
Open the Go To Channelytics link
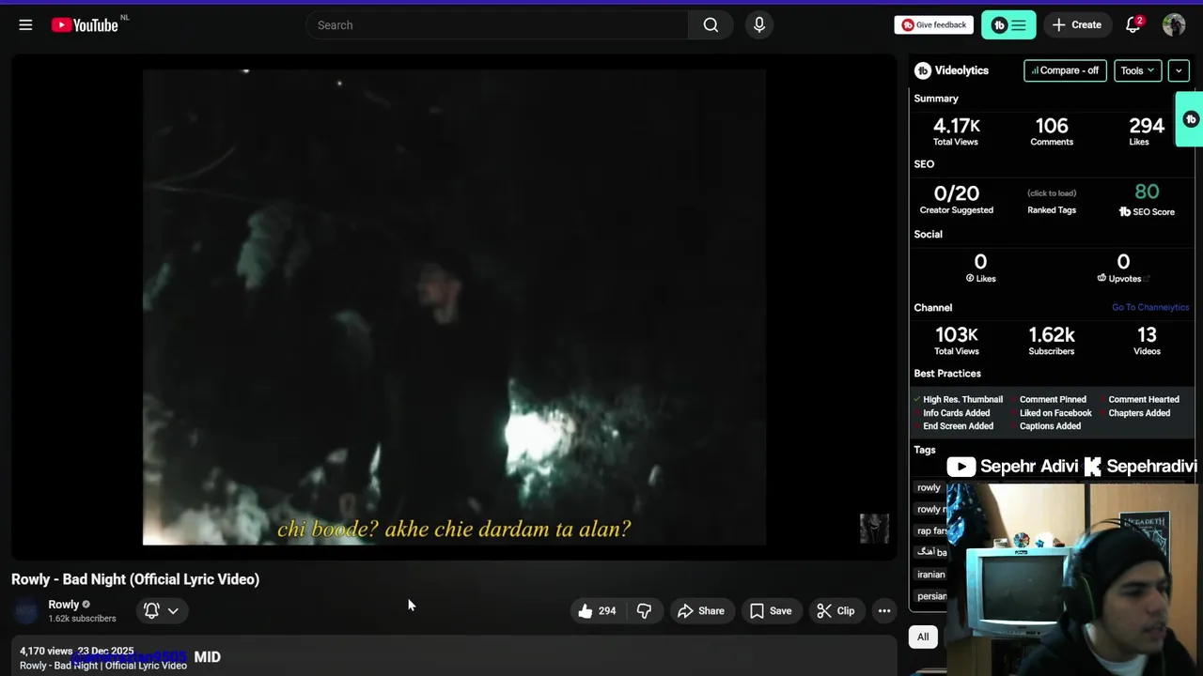coord(1150,307)
